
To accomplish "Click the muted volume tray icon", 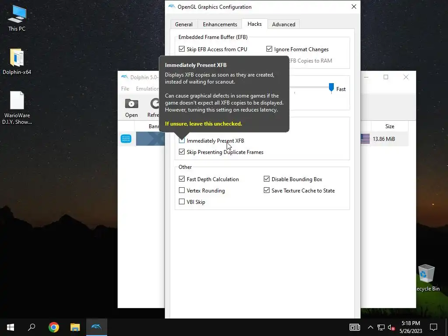I will point(392,327).
